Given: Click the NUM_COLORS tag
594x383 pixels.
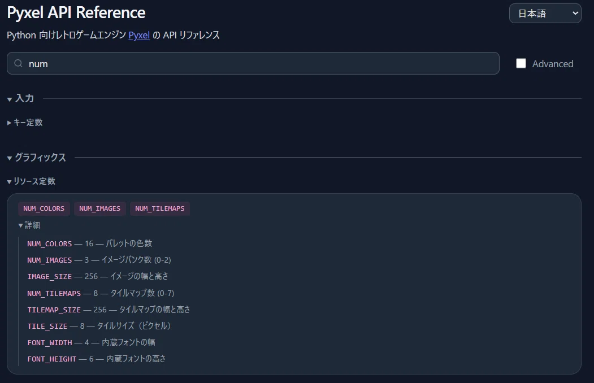Looking at the screenshot, I should coord(44,208).
